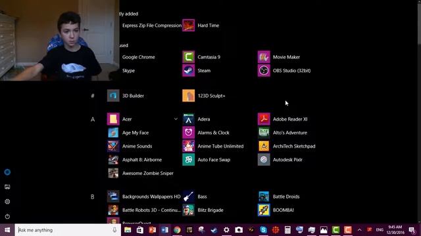Launch Alto's Adventure
The image size is (421, 236).
click(282, 132)
